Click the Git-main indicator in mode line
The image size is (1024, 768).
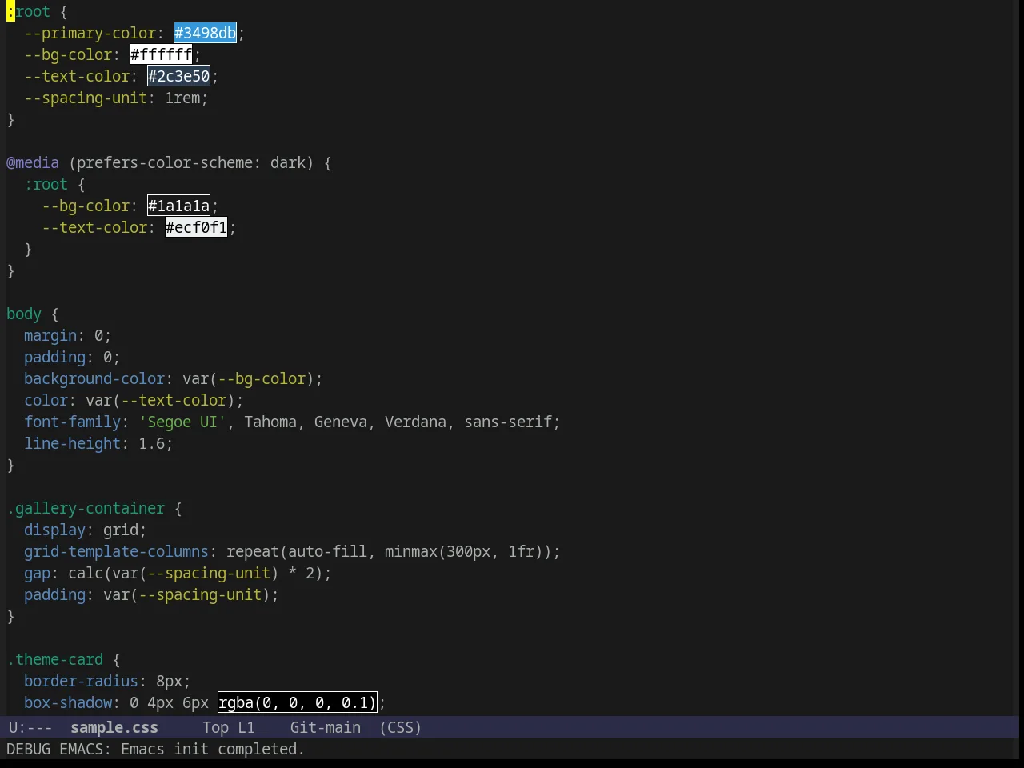tap(326, 727)
